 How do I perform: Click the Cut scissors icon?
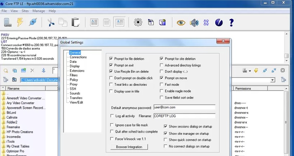51,22
